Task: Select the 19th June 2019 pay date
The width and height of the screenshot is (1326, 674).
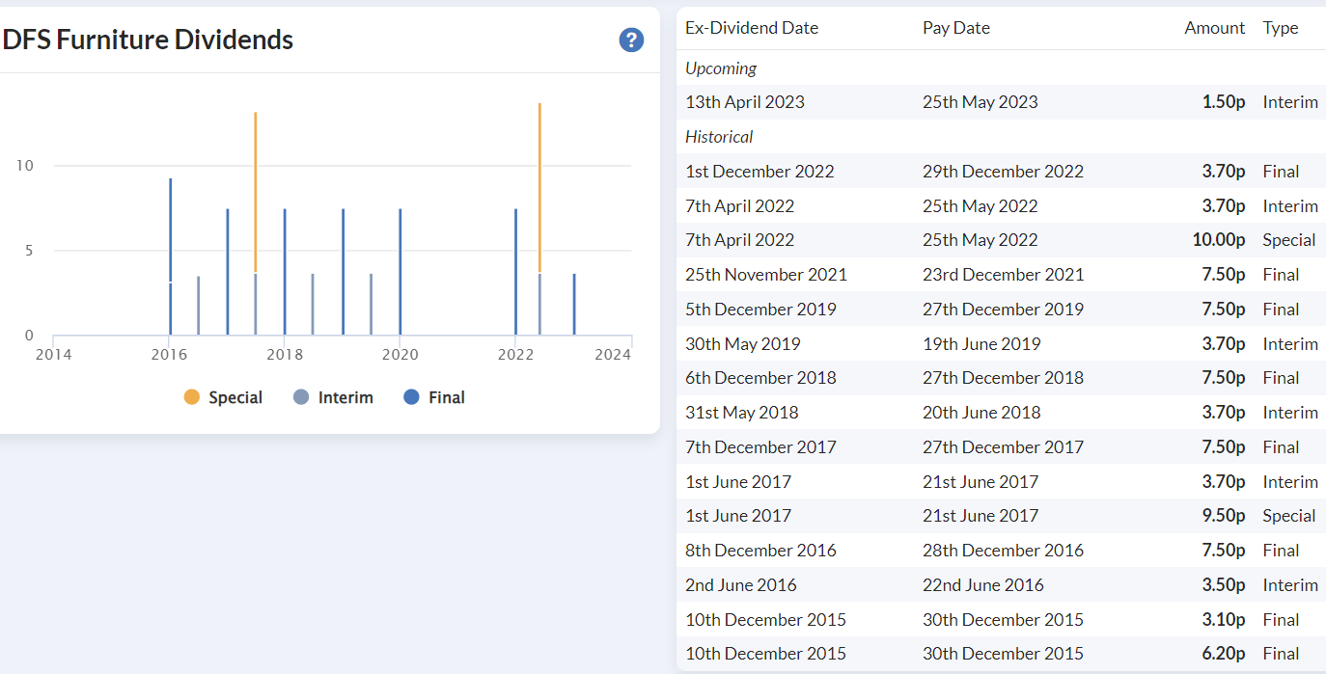Action: [981, 344]
